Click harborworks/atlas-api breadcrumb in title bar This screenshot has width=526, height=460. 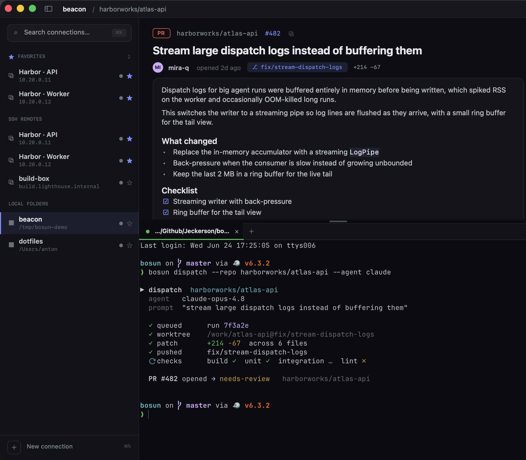[x=133, y=9]
